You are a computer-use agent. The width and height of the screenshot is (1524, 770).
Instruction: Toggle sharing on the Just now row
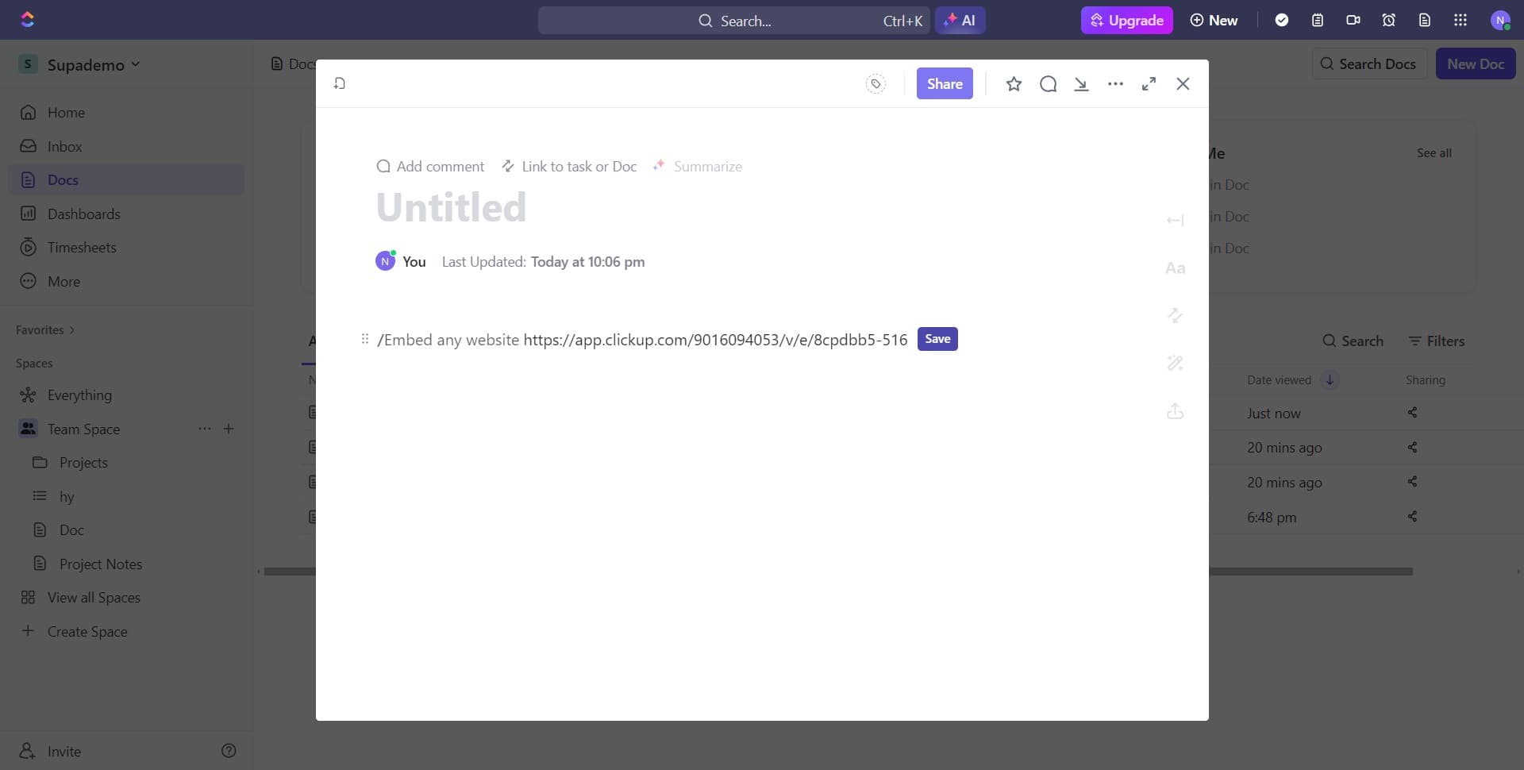click(1411, 412)
